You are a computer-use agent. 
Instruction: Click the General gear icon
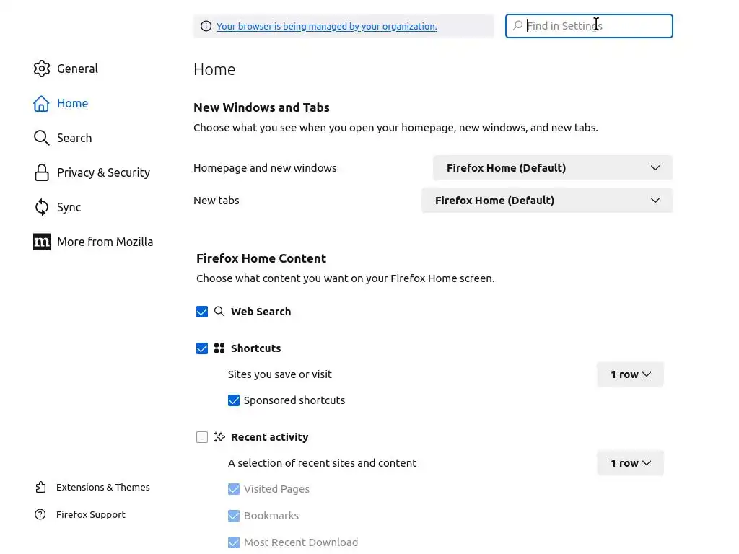point(42,69)
